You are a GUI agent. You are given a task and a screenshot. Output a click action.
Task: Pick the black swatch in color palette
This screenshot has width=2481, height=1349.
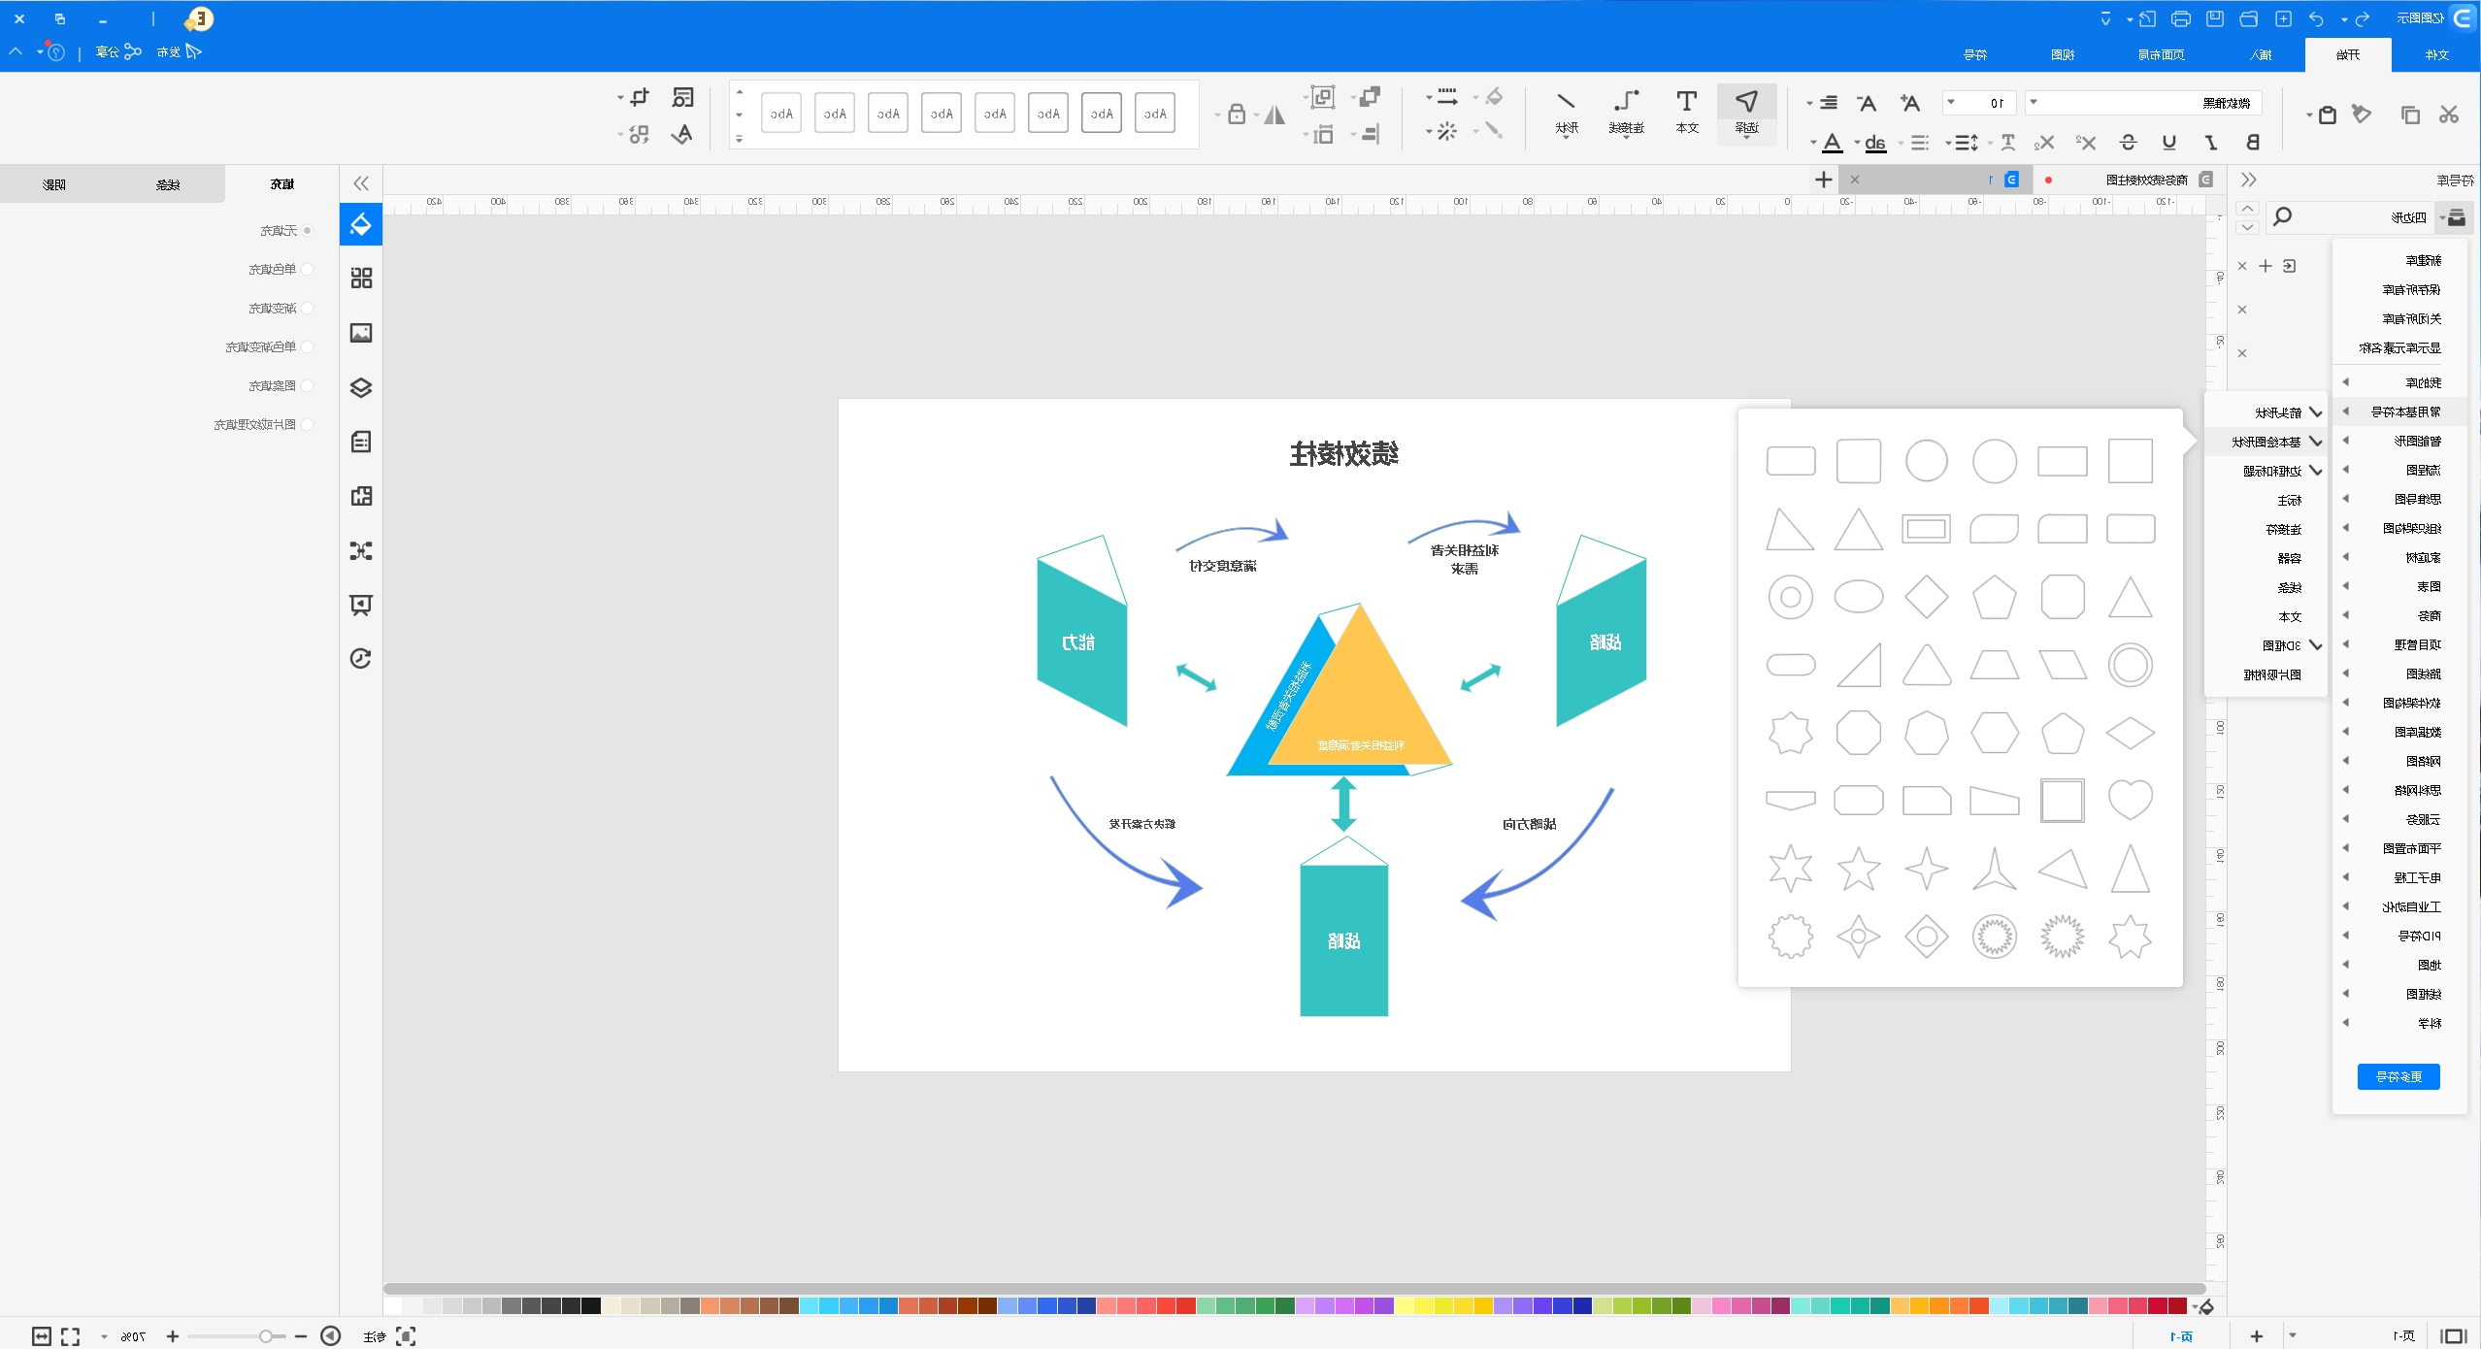590,1306
